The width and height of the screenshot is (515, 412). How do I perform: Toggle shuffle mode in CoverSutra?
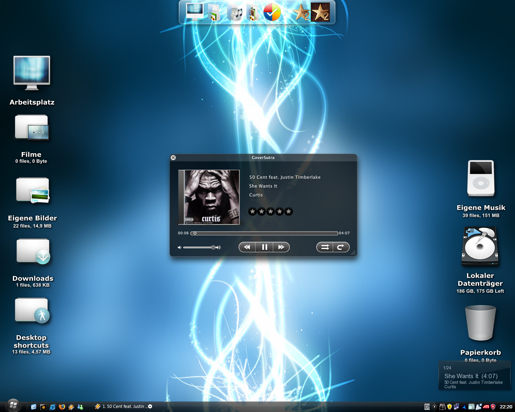tap(325, 247)
